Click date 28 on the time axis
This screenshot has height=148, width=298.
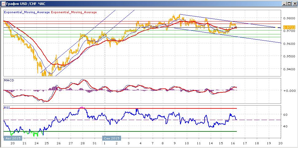(83, 143)
